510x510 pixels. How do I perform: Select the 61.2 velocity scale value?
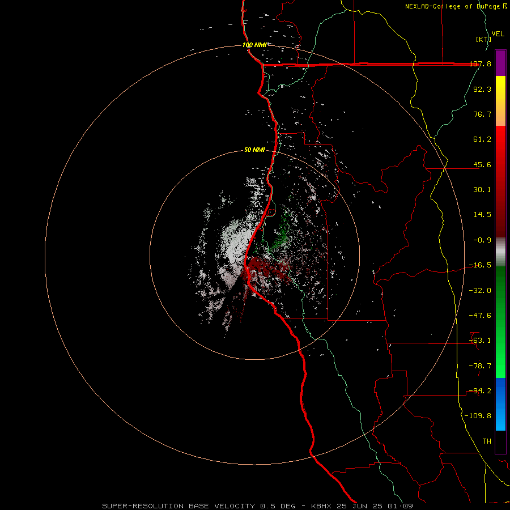[x=482, y=139]
